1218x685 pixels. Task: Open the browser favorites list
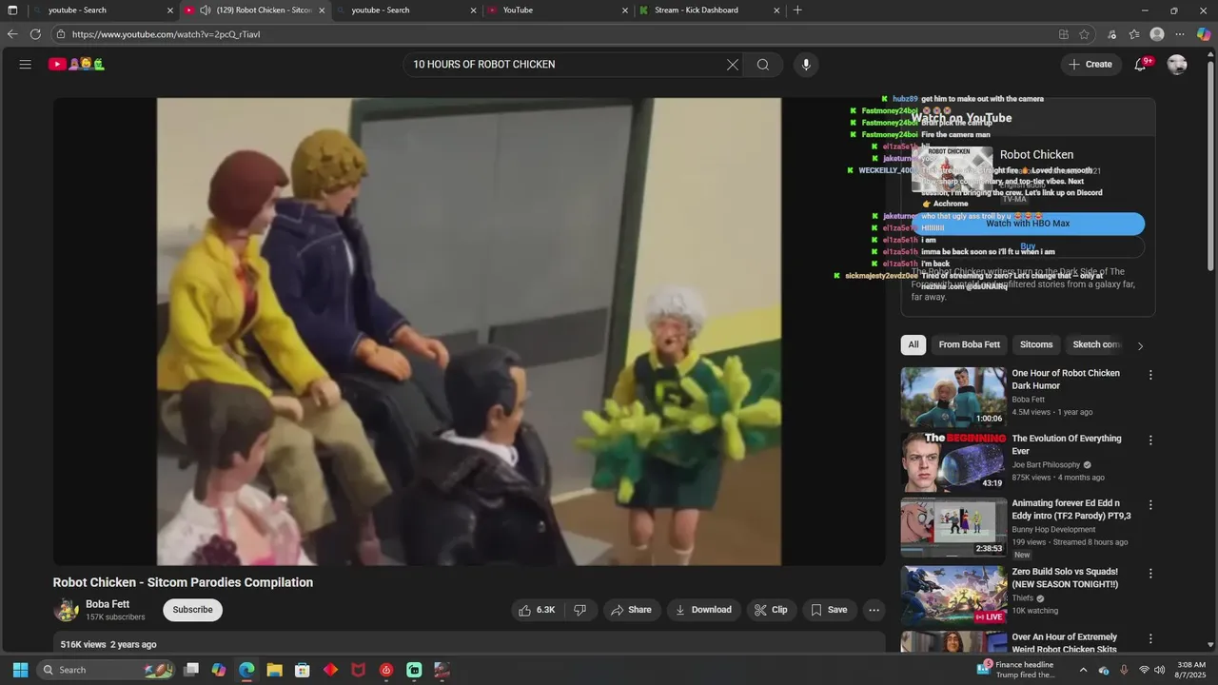[x=1134, y=34]
